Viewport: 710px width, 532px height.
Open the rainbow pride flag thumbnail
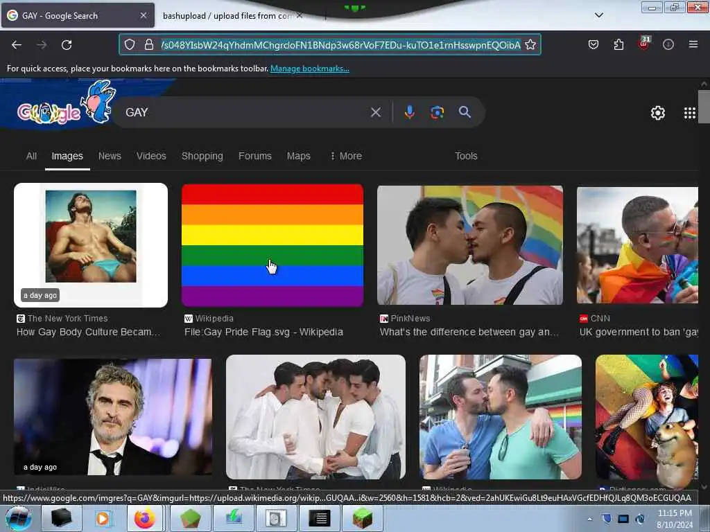point(272,245)
